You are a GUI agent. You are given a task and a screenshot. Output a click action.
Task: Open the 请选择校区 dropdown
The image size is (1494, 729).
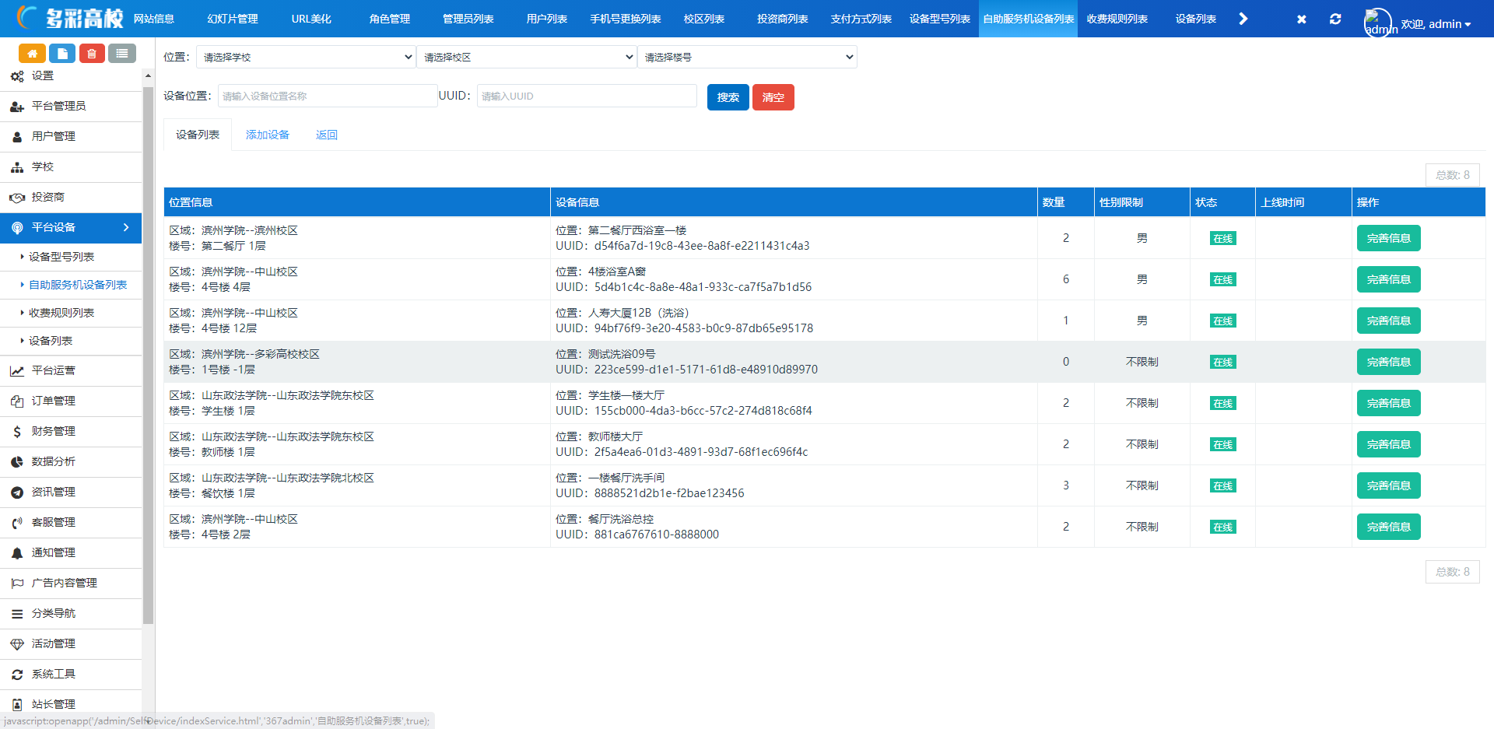527,57
